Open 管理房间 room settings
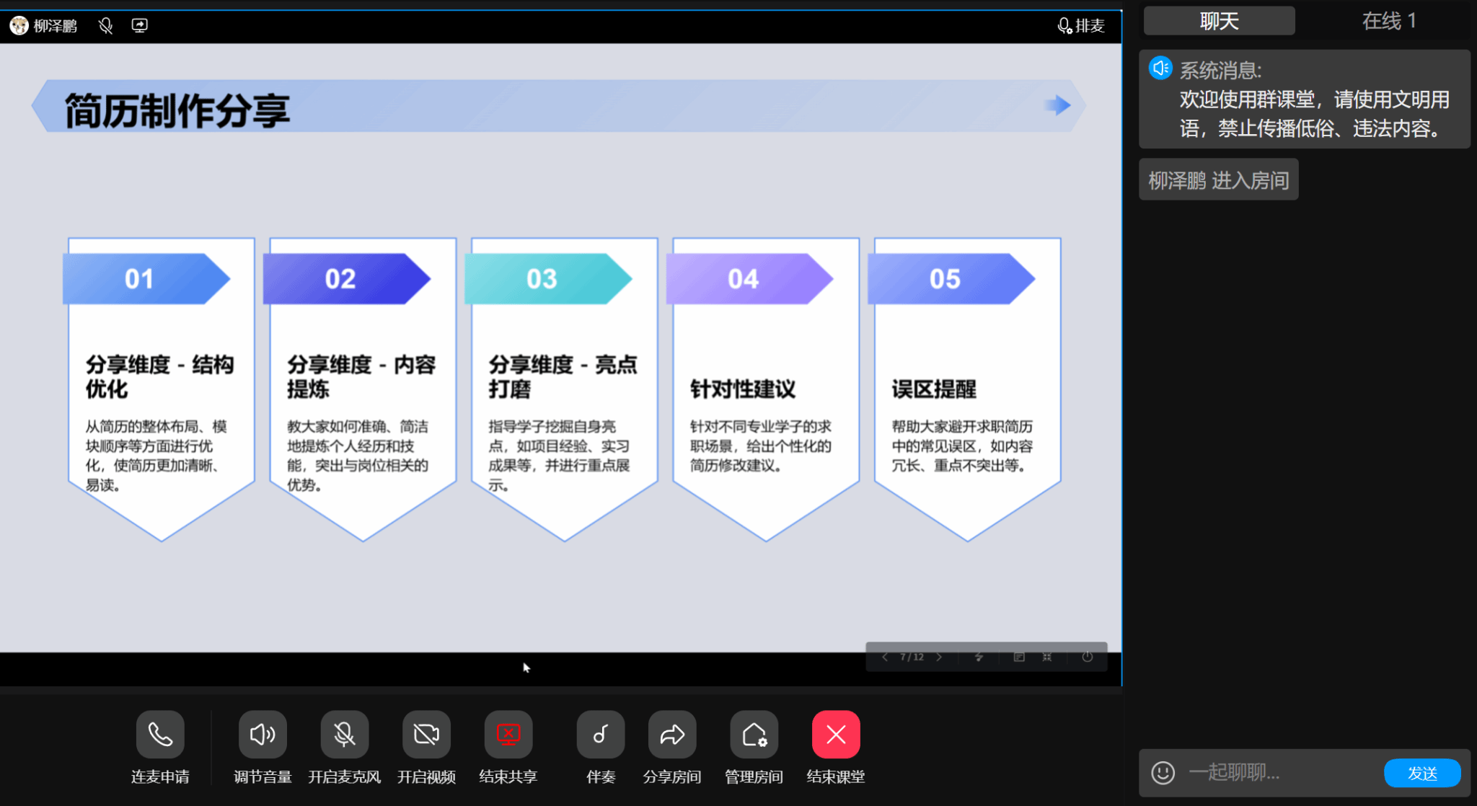The image size is (1477, 806). [x=754, y=735]
